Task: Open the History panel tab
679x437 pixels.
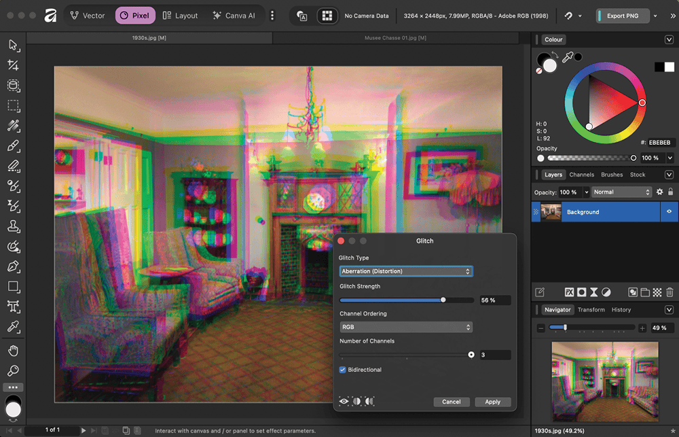Action: click(x=621, y=310)
